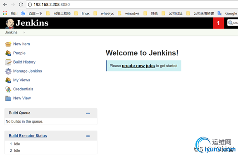
Task: Click the Baidu paw bookmark icon
Action: coord(23,13)
